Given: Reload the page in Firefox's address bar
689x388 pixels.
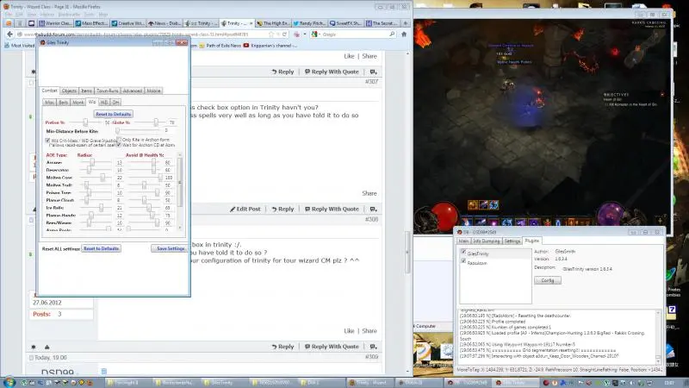Looking at the screenshot, I should (x=285, y=34).
